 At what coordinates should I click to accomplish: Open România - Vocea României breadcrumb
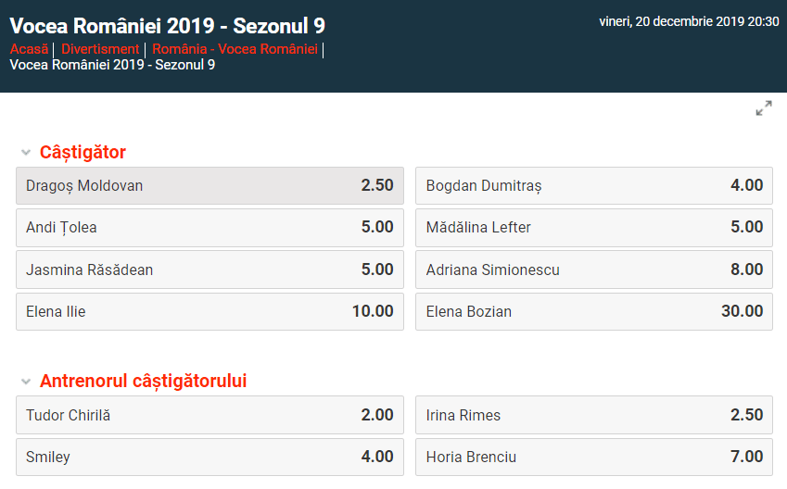[x=235, y=49]
